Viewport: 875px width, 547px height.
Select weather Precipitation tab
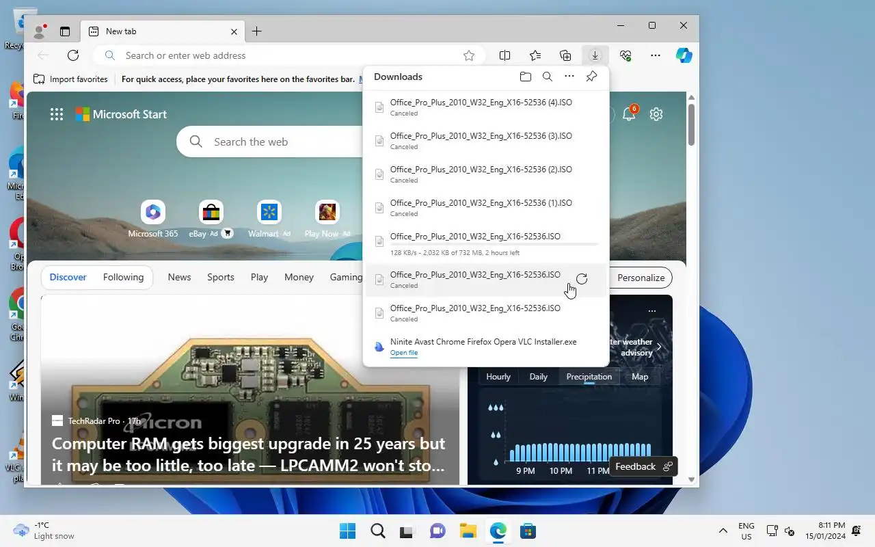pos(589,377)
